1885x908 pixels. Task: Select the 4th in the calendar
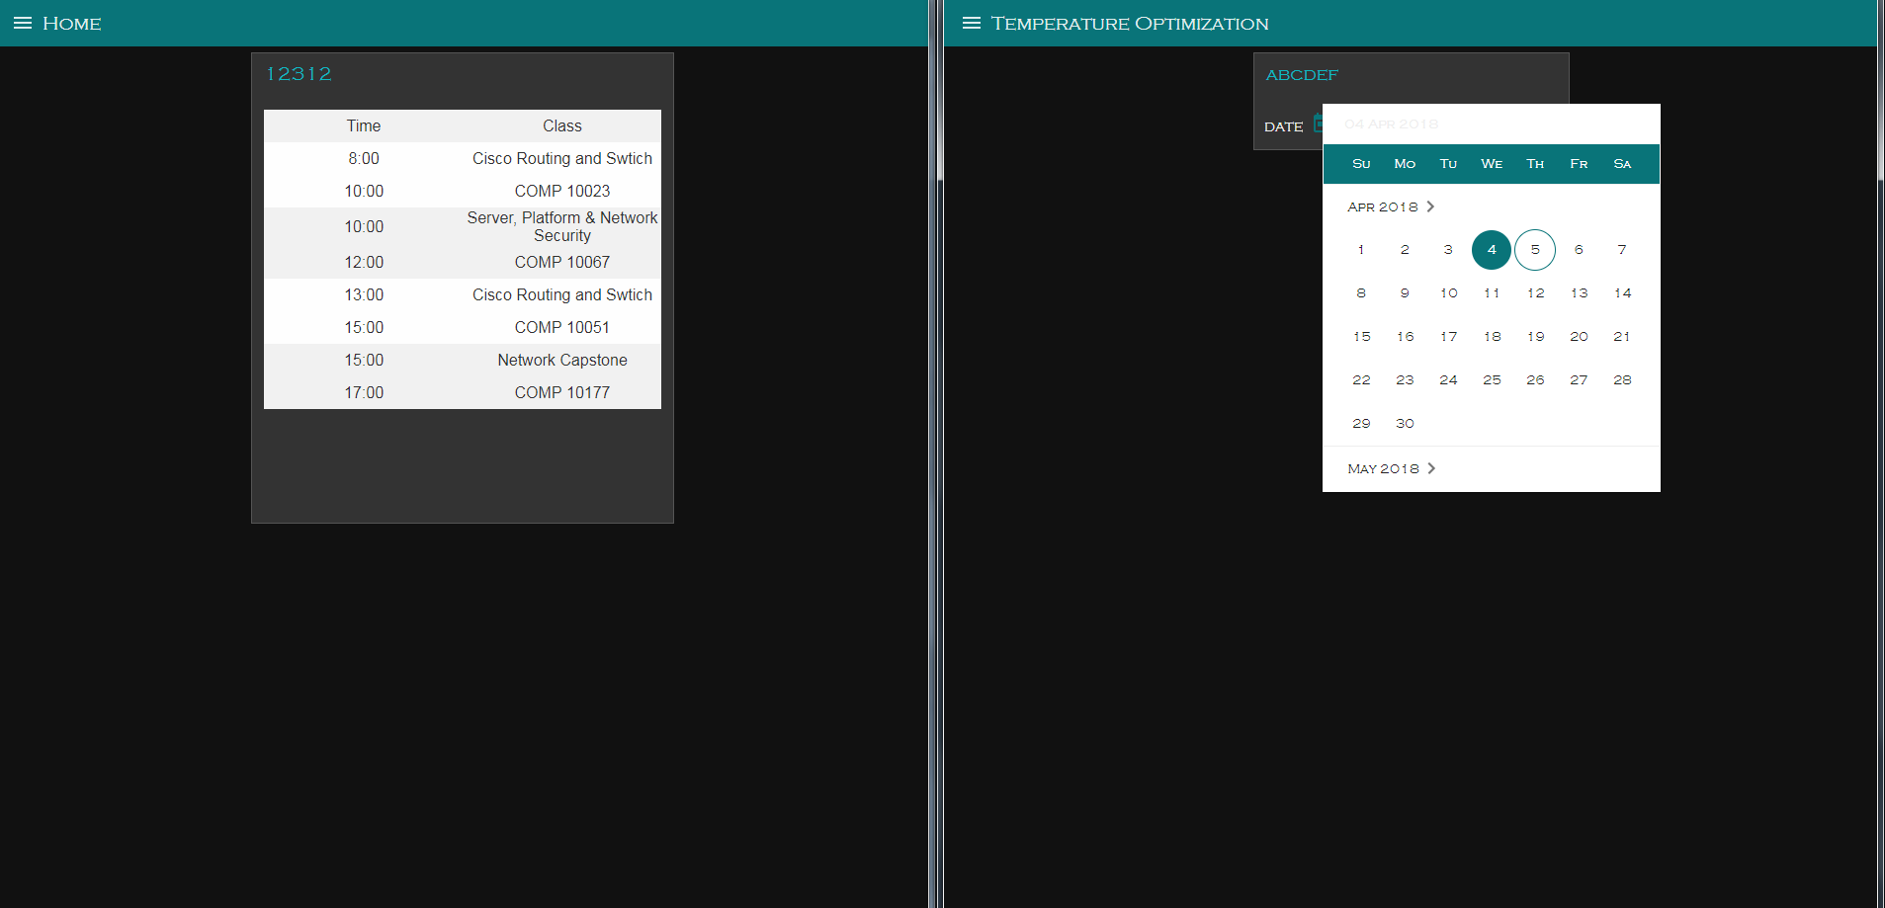click(1491, 249)
